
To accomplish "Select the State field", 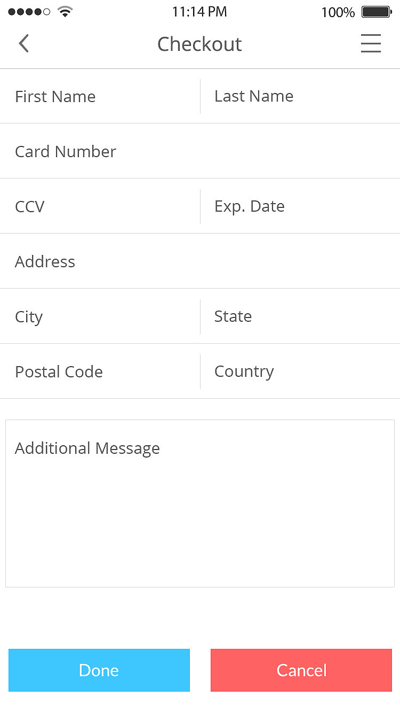I will click(300, 317).
